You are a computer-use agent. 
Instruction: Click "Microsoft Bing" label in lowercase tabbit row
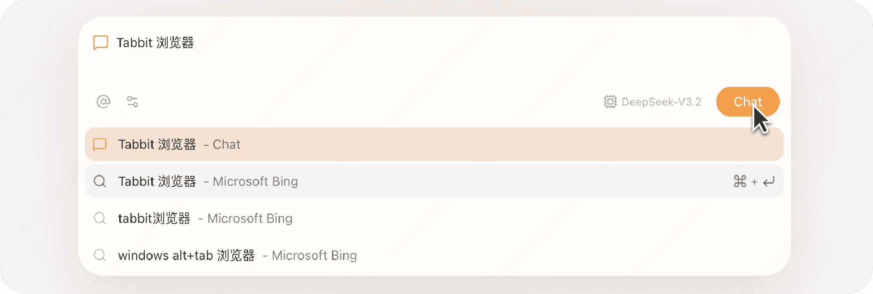250,218
